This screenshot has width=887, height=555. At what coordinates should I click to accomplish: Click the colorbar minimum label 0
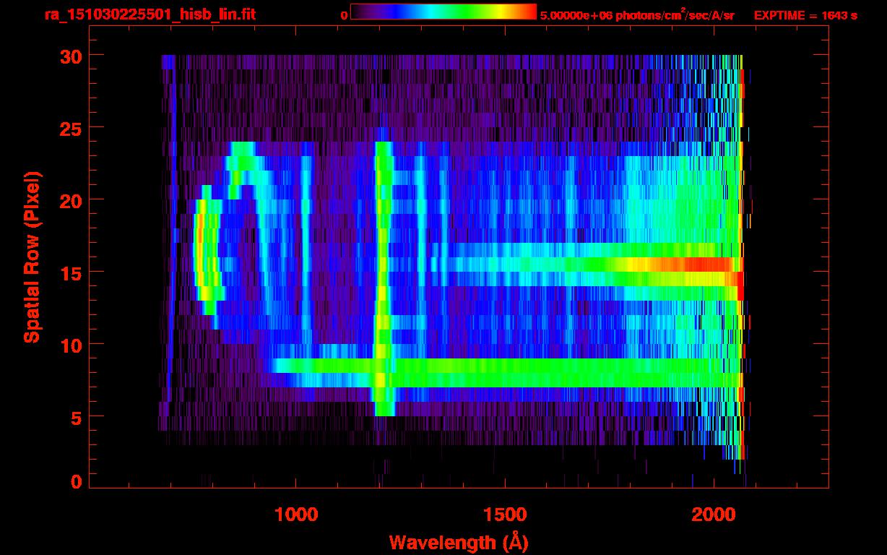click(x=344, y=14)
